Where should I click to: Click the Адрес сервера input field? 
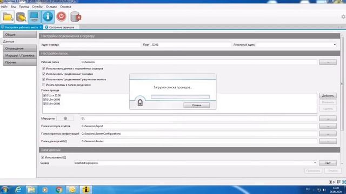[100, 45]
